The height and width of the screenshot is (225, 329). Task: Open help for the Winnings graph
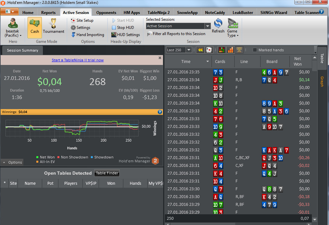click(160, 112)
